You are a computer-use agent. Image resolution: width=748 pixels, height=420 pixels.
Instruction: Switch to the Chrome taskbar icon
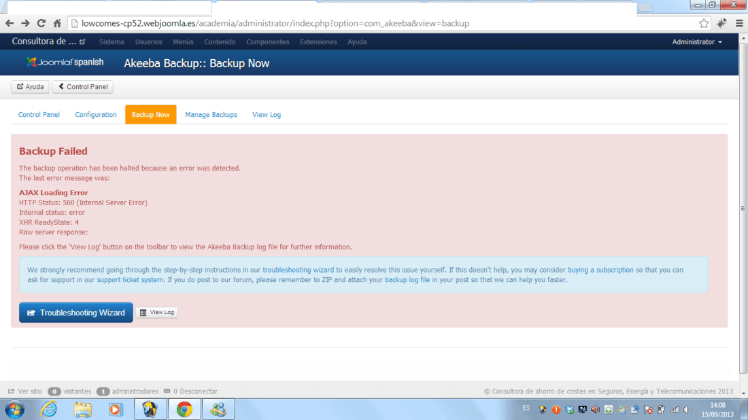tap(184, 410)
